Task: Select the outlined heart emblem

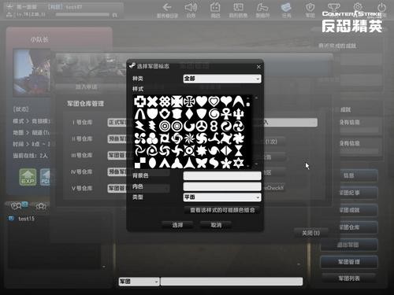Action: click(x=214, y=101)
